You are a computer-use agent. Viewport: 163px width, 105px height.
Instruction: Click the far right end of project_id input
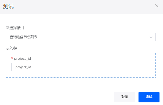point(148,67)
